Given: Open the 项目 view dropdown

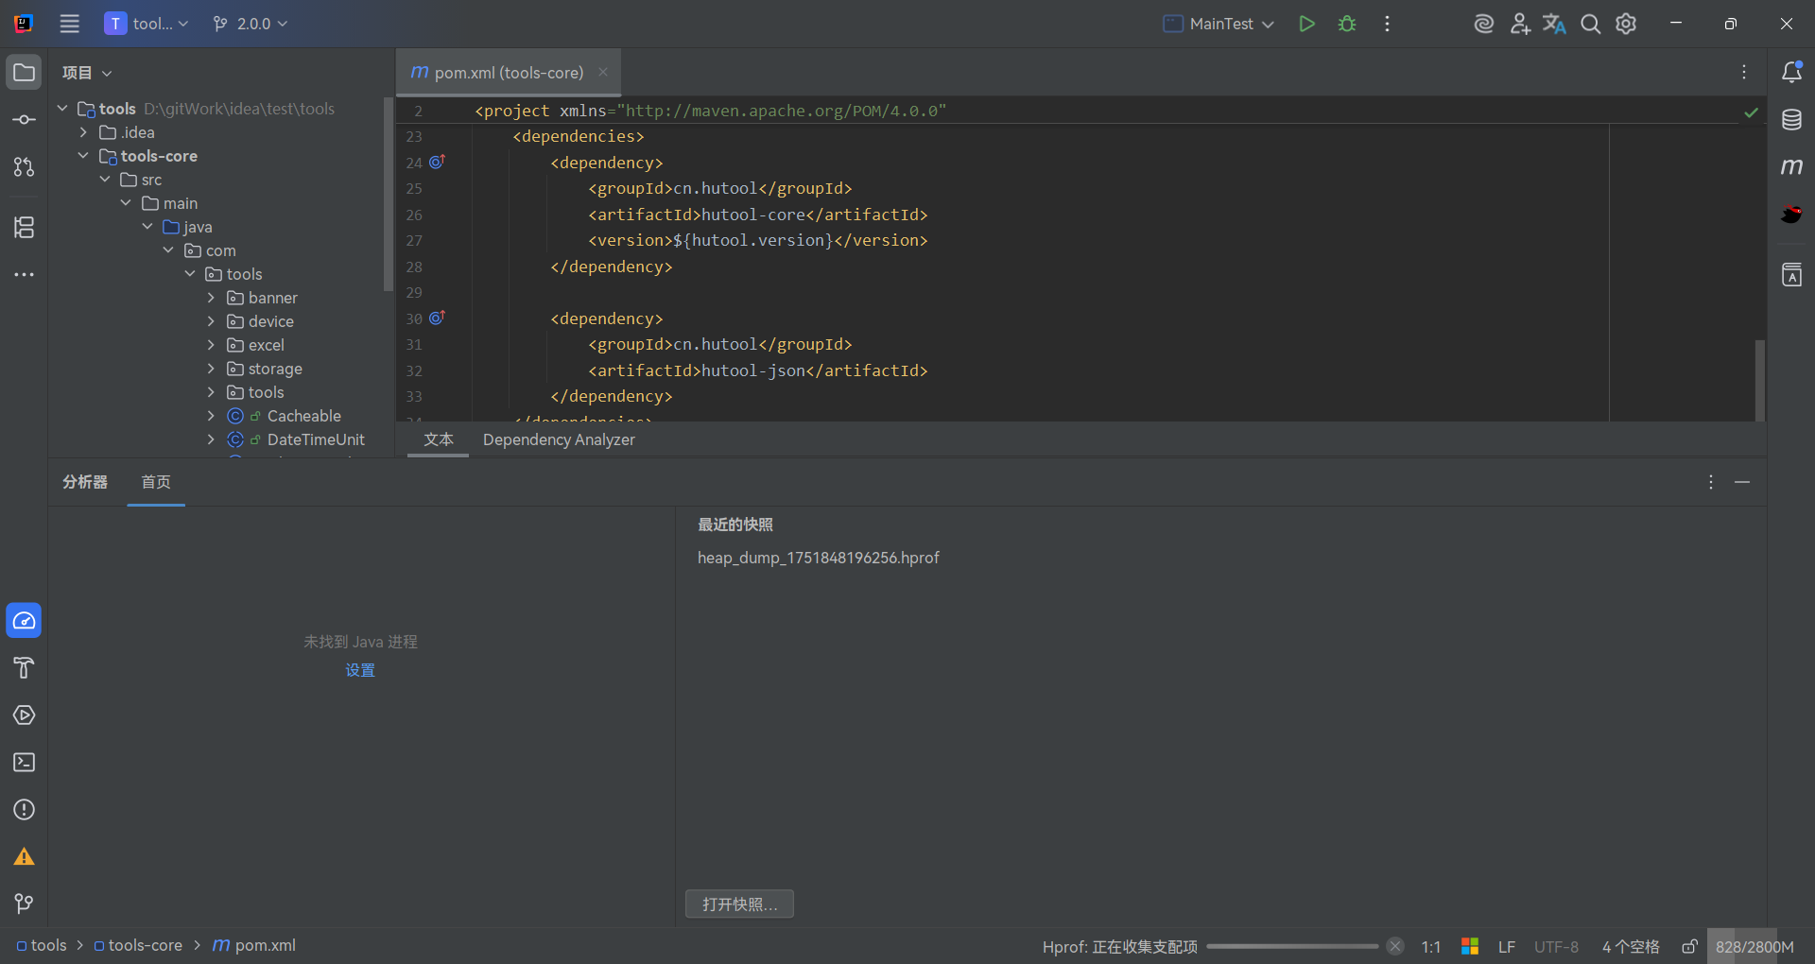Looking at the screenshot, I should 87,73.
